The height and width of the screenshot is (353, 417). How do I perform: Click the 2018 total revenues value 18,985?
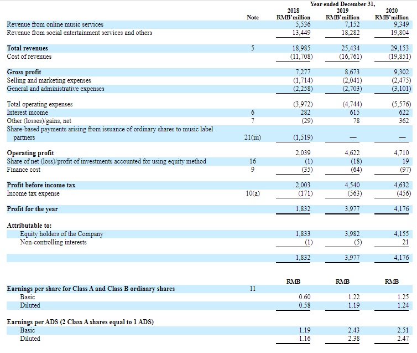tap(301, 48)
